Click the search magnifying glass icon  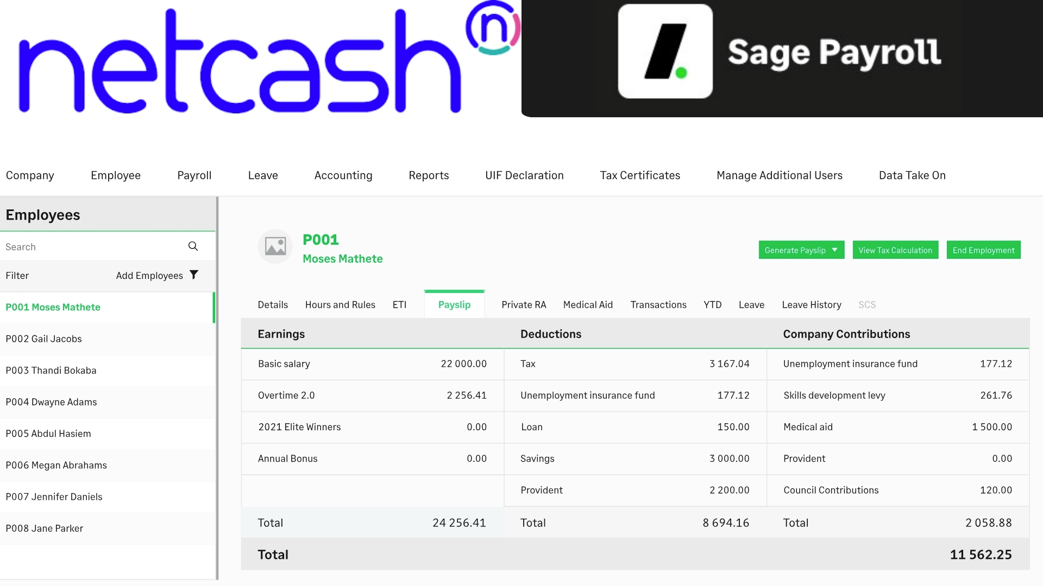tap(193, 246)
